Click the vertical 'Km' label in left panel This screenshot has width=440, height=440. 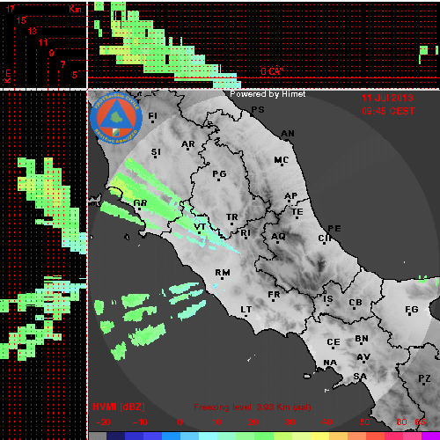pyautogui.click(x=8, y=76)
